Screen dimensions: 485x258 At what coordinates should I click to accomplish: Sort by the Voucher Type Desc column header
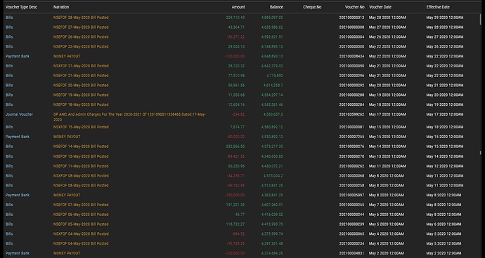[x=21, y=7]
